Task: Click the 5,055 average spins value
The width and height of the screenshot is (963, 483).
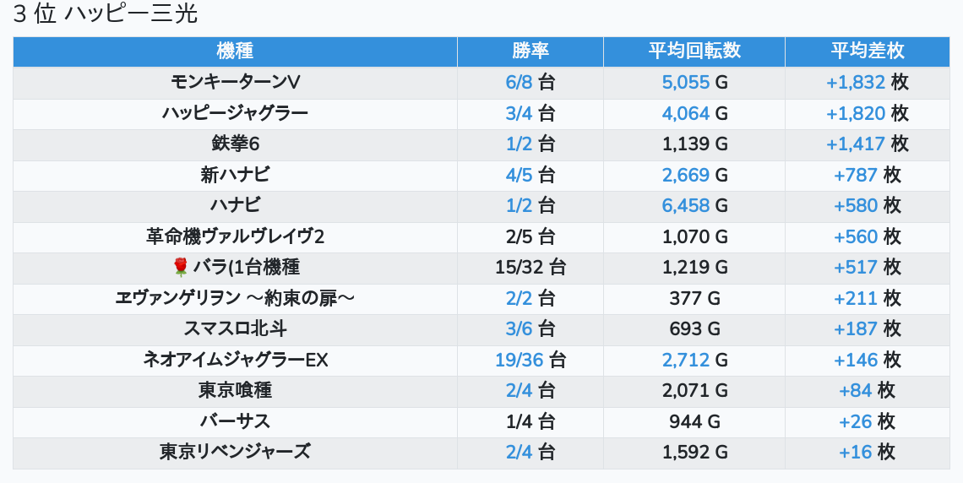Action: pyautogui.click(x=686, y=82)
